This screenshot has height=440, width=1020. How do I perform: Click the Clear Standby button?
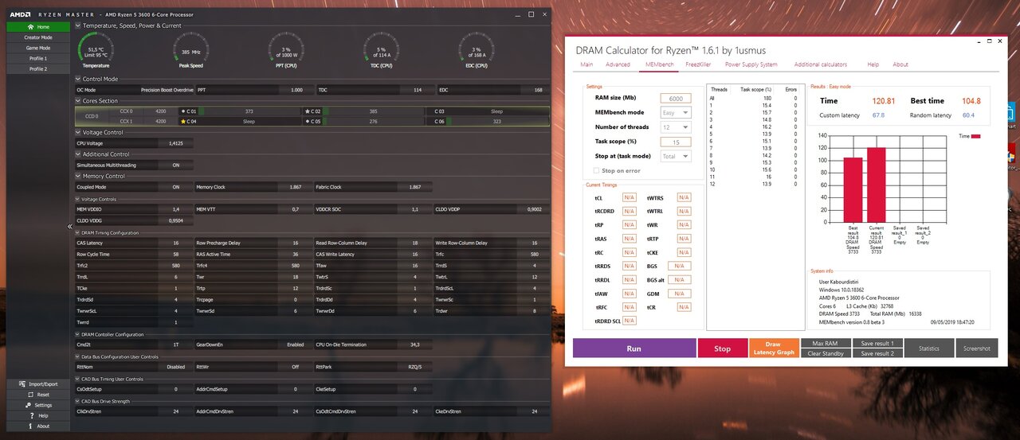826,353
